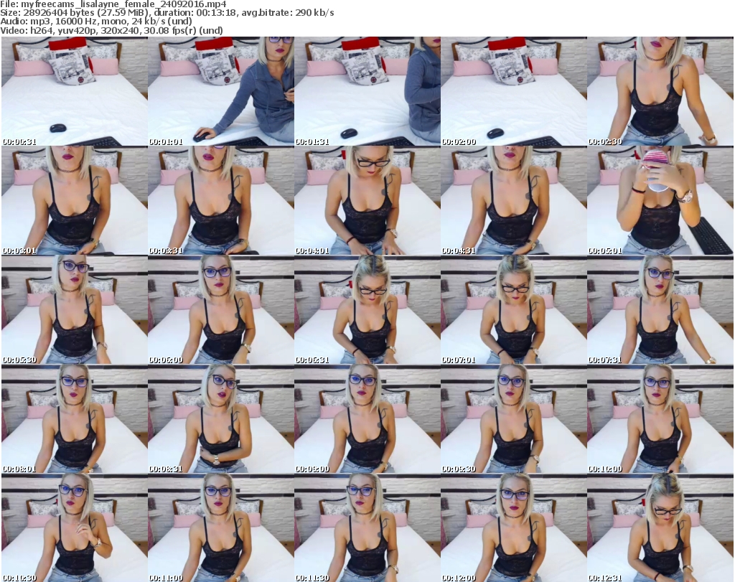This screenshot has width=735, height=582.
Task: Open the frame at timestamp 00:11:30
Action: (367, 528)
